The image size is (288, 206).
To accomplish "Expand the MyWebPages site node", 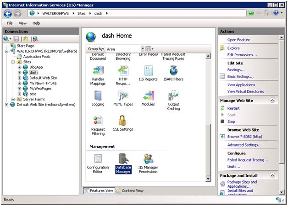I will click(x=19, y=89).
